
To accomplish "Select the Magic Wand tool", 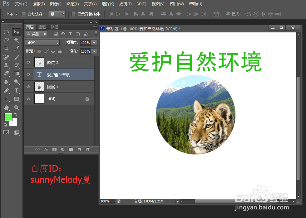I will point(16,40).
